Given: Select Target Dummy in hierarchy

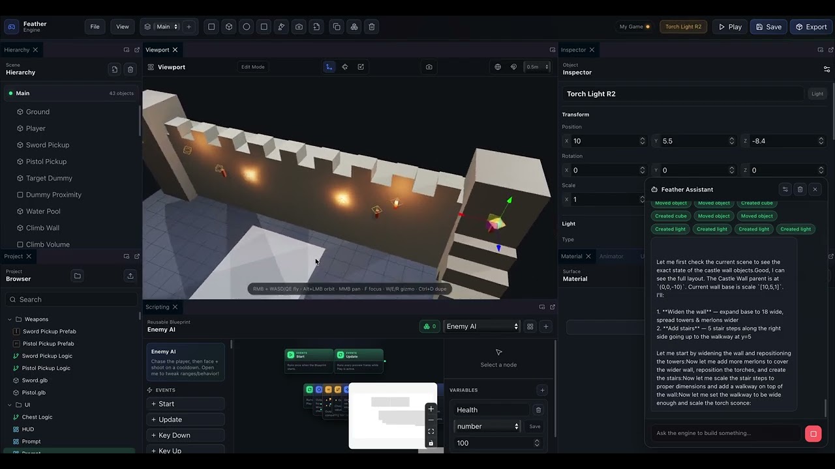Looking at the screenshot, I should 49,178.
